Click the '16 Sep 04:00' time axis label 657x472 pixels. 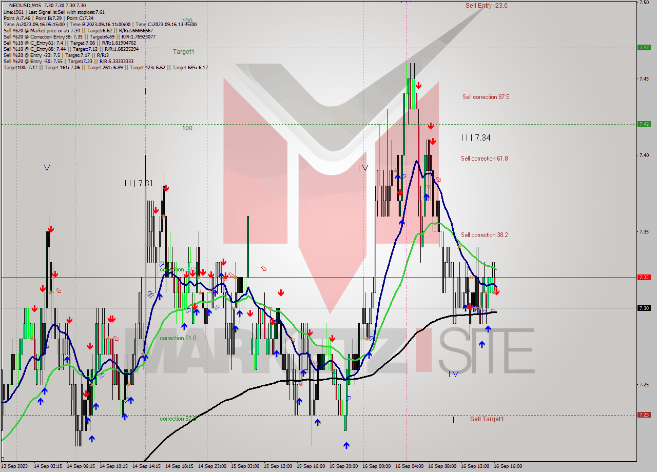tap(410, 466)
